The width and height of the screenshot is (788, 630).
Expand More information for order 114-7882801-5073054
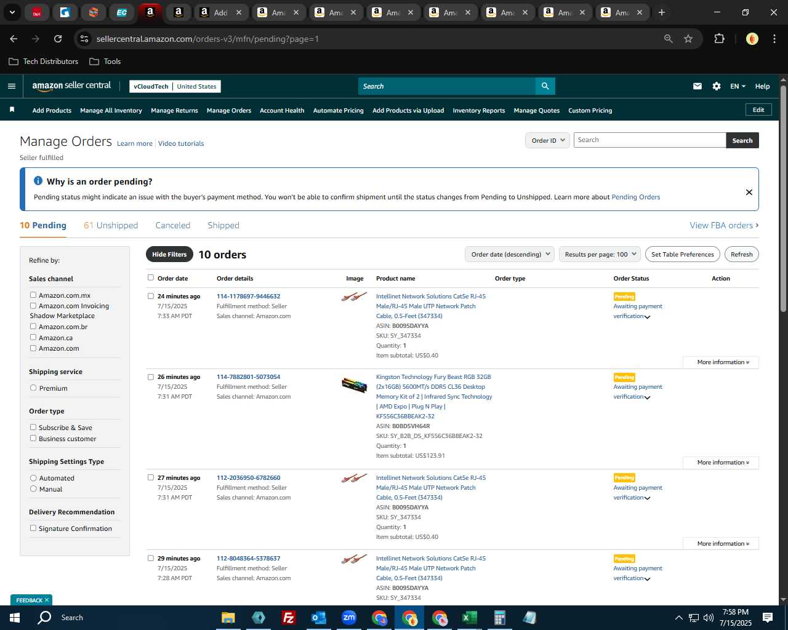click(x=721, y=463)
